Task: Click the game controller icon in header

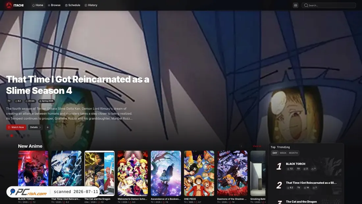Action: (296, 5)
